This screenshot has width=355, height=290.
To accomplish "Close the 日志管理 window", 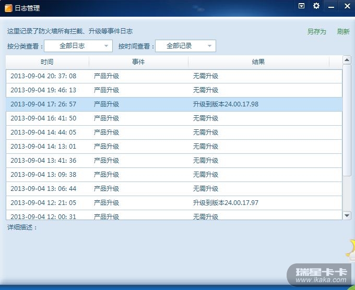I will (x=347, y=6).
